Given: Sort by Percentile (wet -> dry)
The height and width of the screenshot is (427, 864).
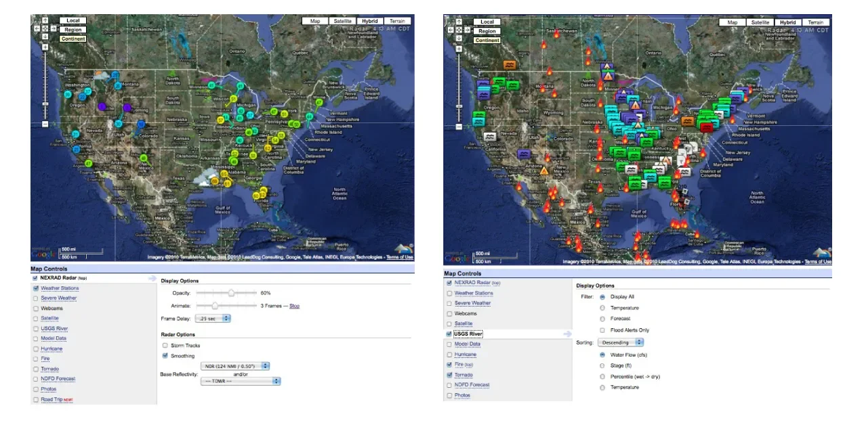Looking at the screenshot, I should pyautogui.click(x=602, y=376).
